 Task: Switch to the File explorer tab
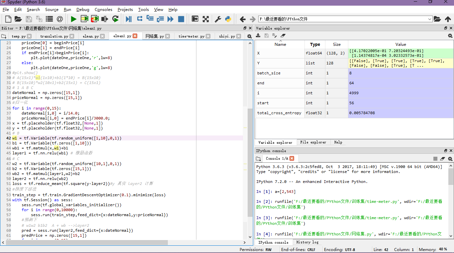(313, 142)
